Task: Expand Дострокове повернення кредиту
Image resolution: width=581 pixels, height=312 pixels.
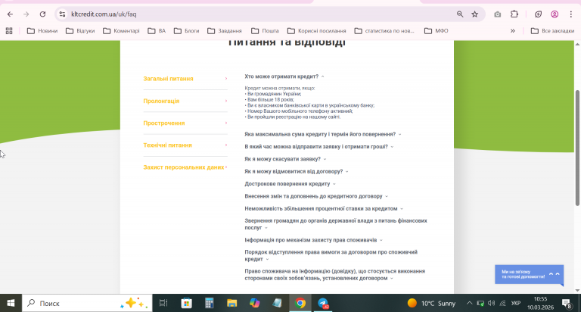Action: [290, 184]
